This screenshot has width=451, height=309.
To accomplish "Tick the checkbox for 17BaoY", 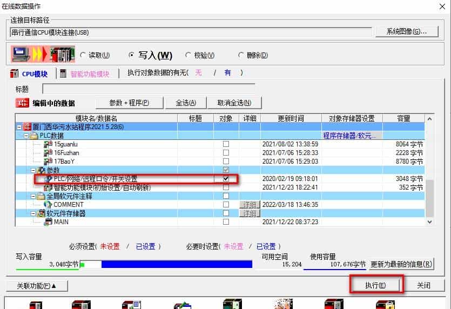I will click(x=226, y=161).
